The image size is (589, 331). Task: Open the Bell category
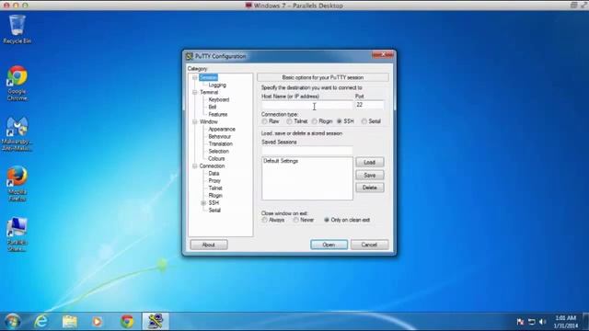pyautogui.click(x=213, y=107)
